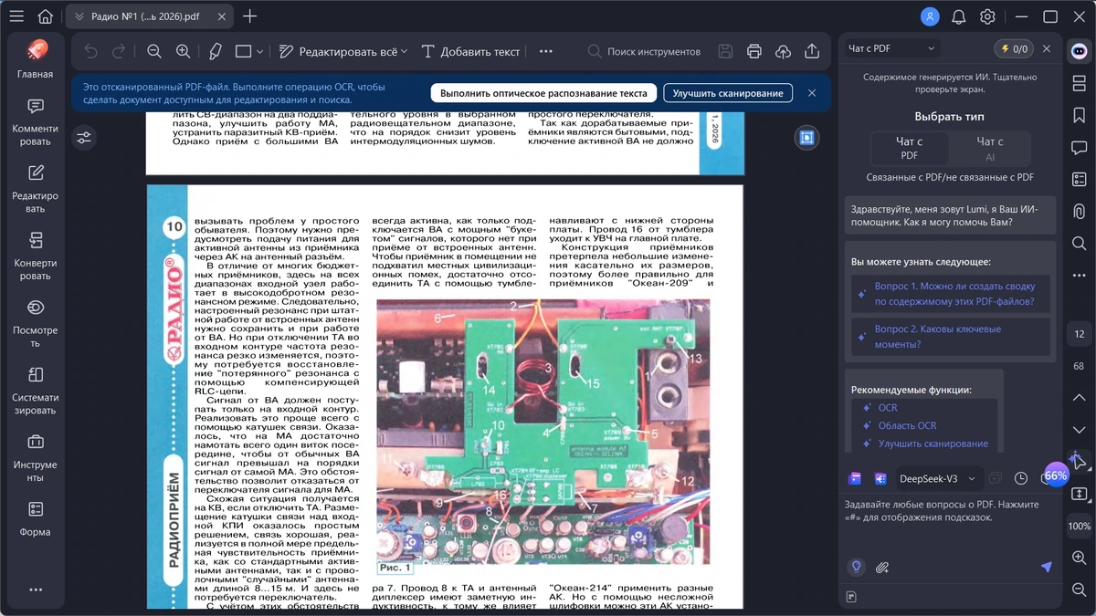
Task: Expand the Чат с PDF dropdown
Action: click(x=891, y=48)
